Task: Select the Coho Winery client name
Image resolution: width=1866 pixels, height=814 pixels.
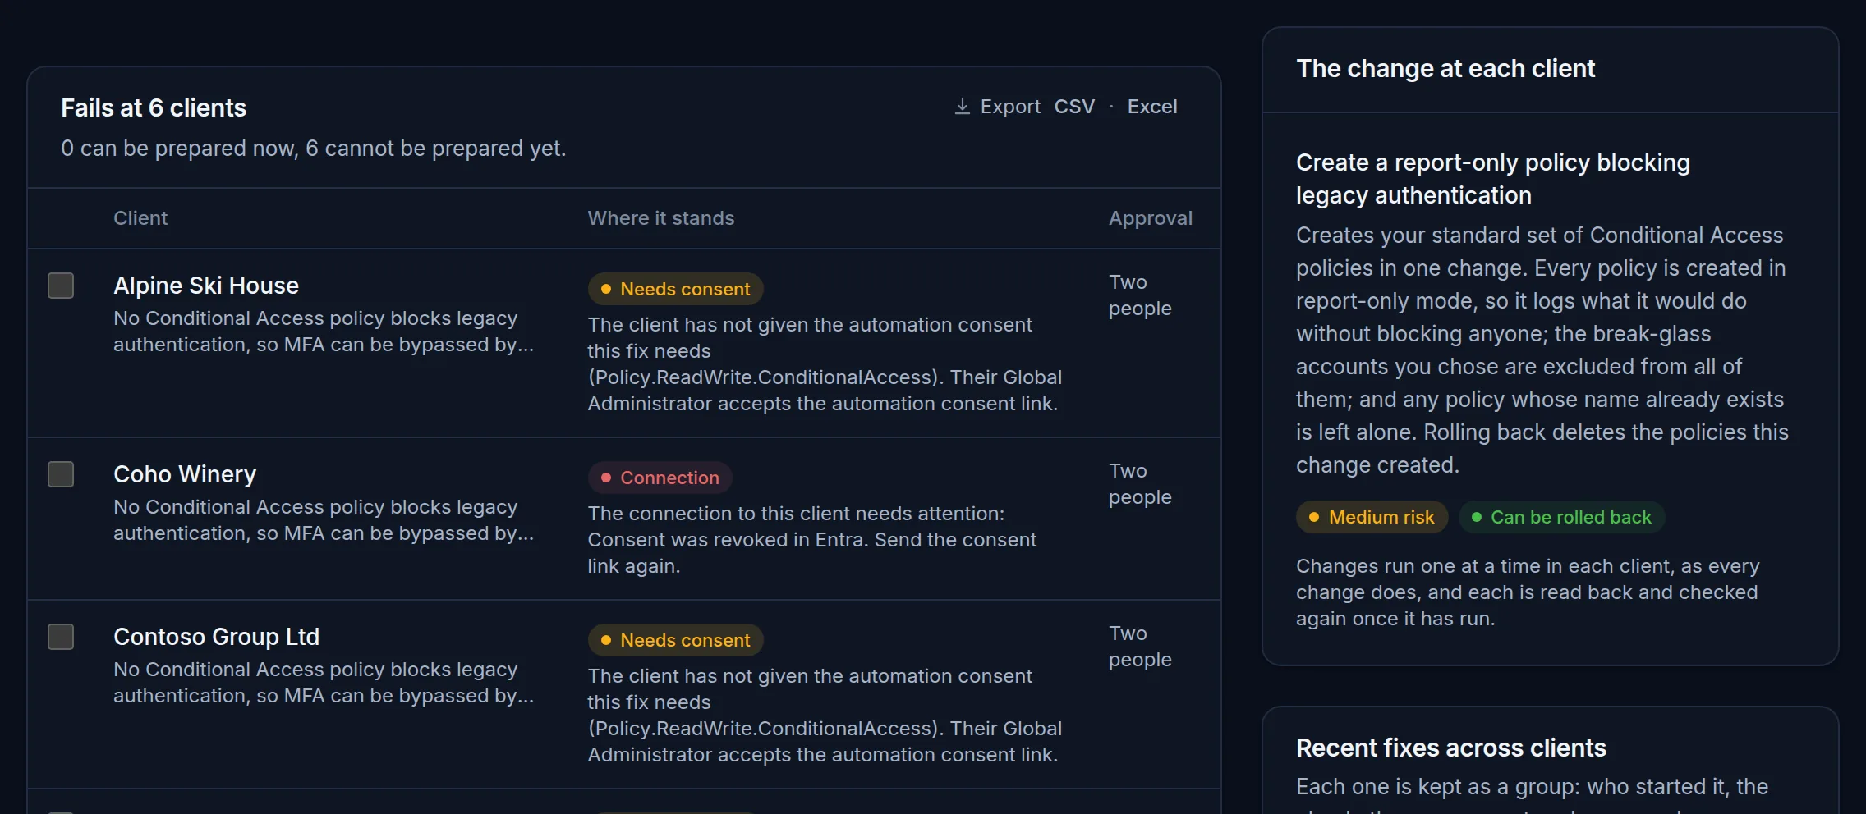Action: point(185,474)
